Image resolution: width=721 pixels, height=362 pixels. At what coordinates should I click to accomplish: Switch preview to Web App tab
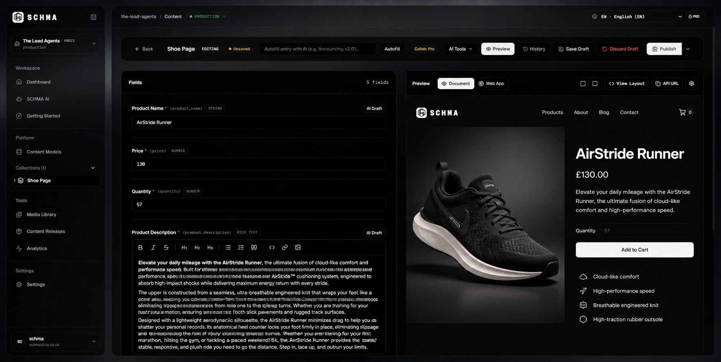coord(491,83)
